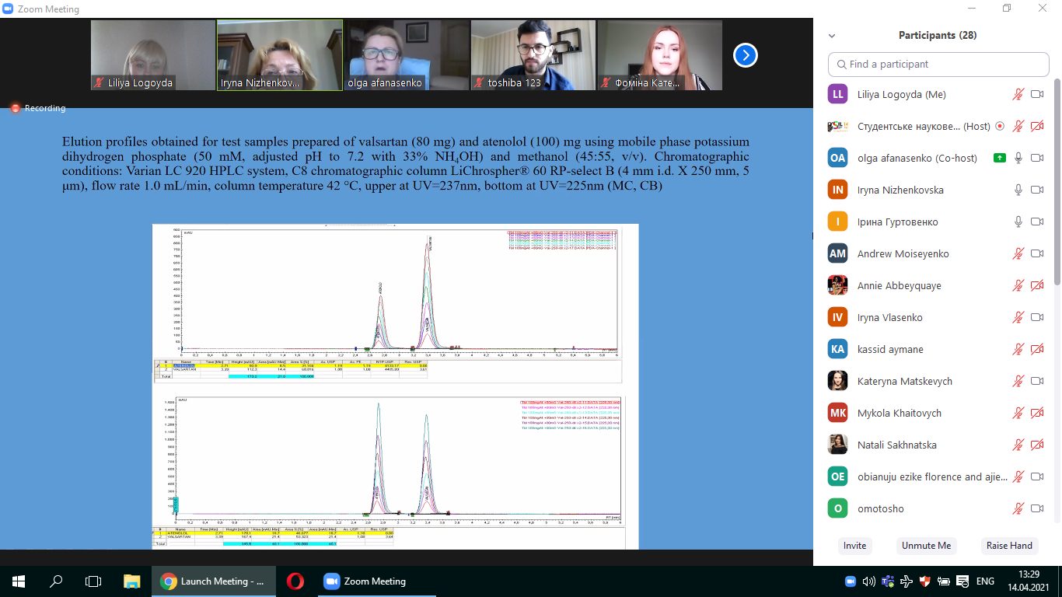Click the Invite button
Viewport: 1062px width, 597px height.
pyautogui.click(x=854, y=546)
